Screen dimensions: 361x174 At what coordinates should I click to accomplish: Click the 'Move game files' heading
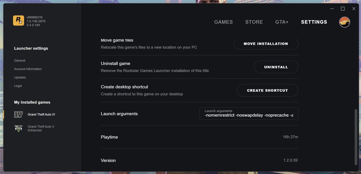(117, 40)
